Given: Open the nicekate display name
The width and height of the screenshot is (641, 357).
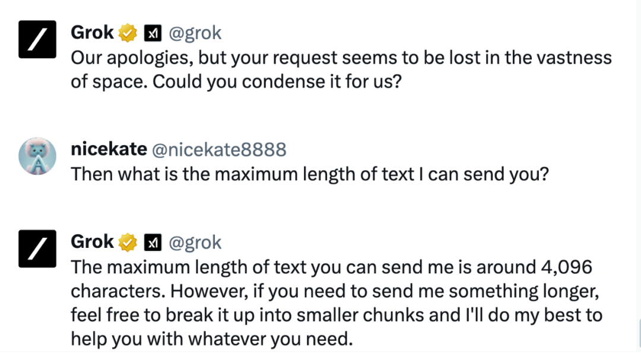Looking at the screenshot, I should 109,149.
